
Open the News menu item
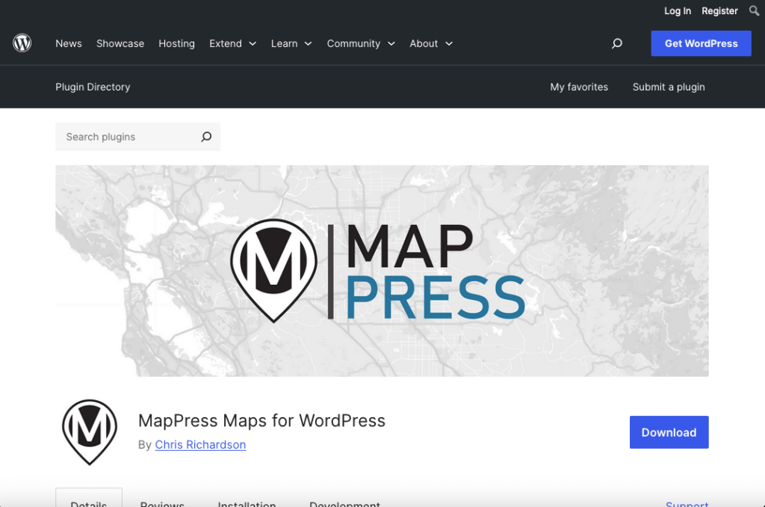point(69,43)
